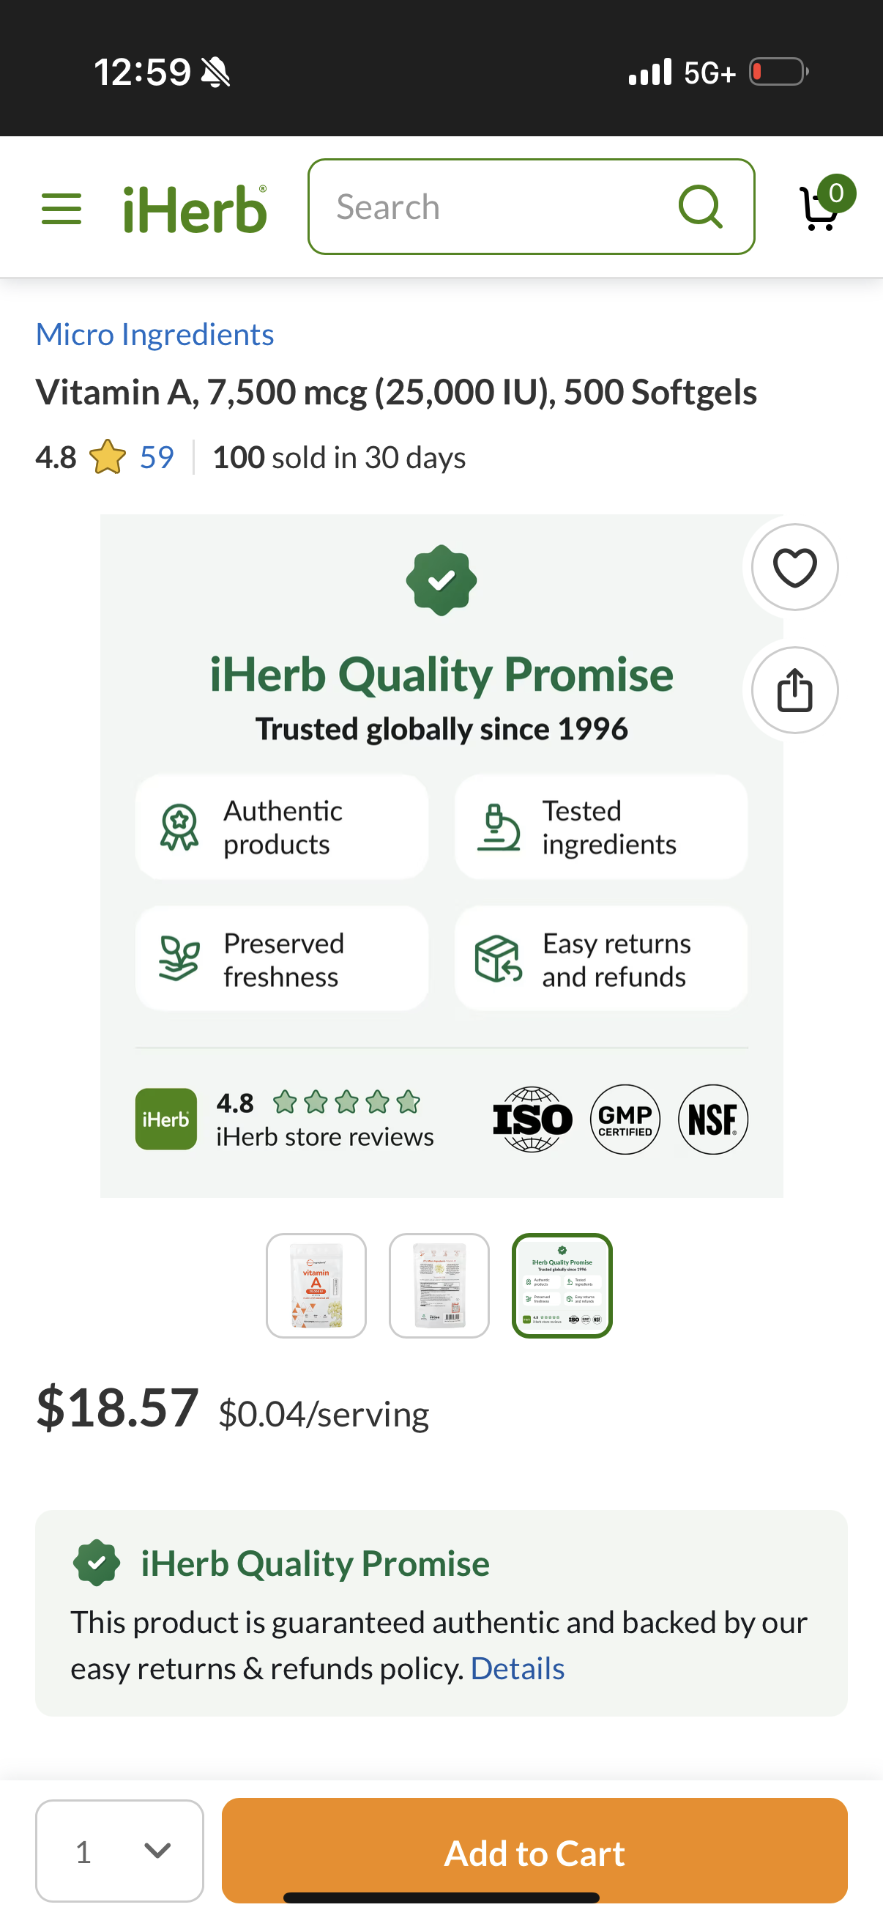Open the Details link
This screenshot has height=1921, width=883.
pos(518,1668)
